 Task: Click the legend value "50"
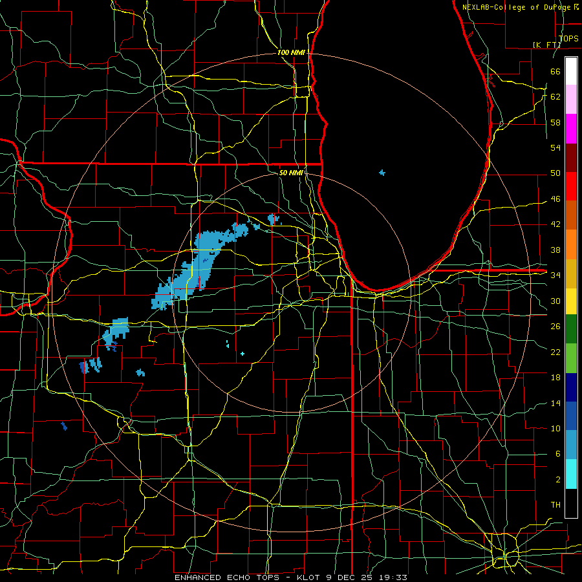[555, 173]
